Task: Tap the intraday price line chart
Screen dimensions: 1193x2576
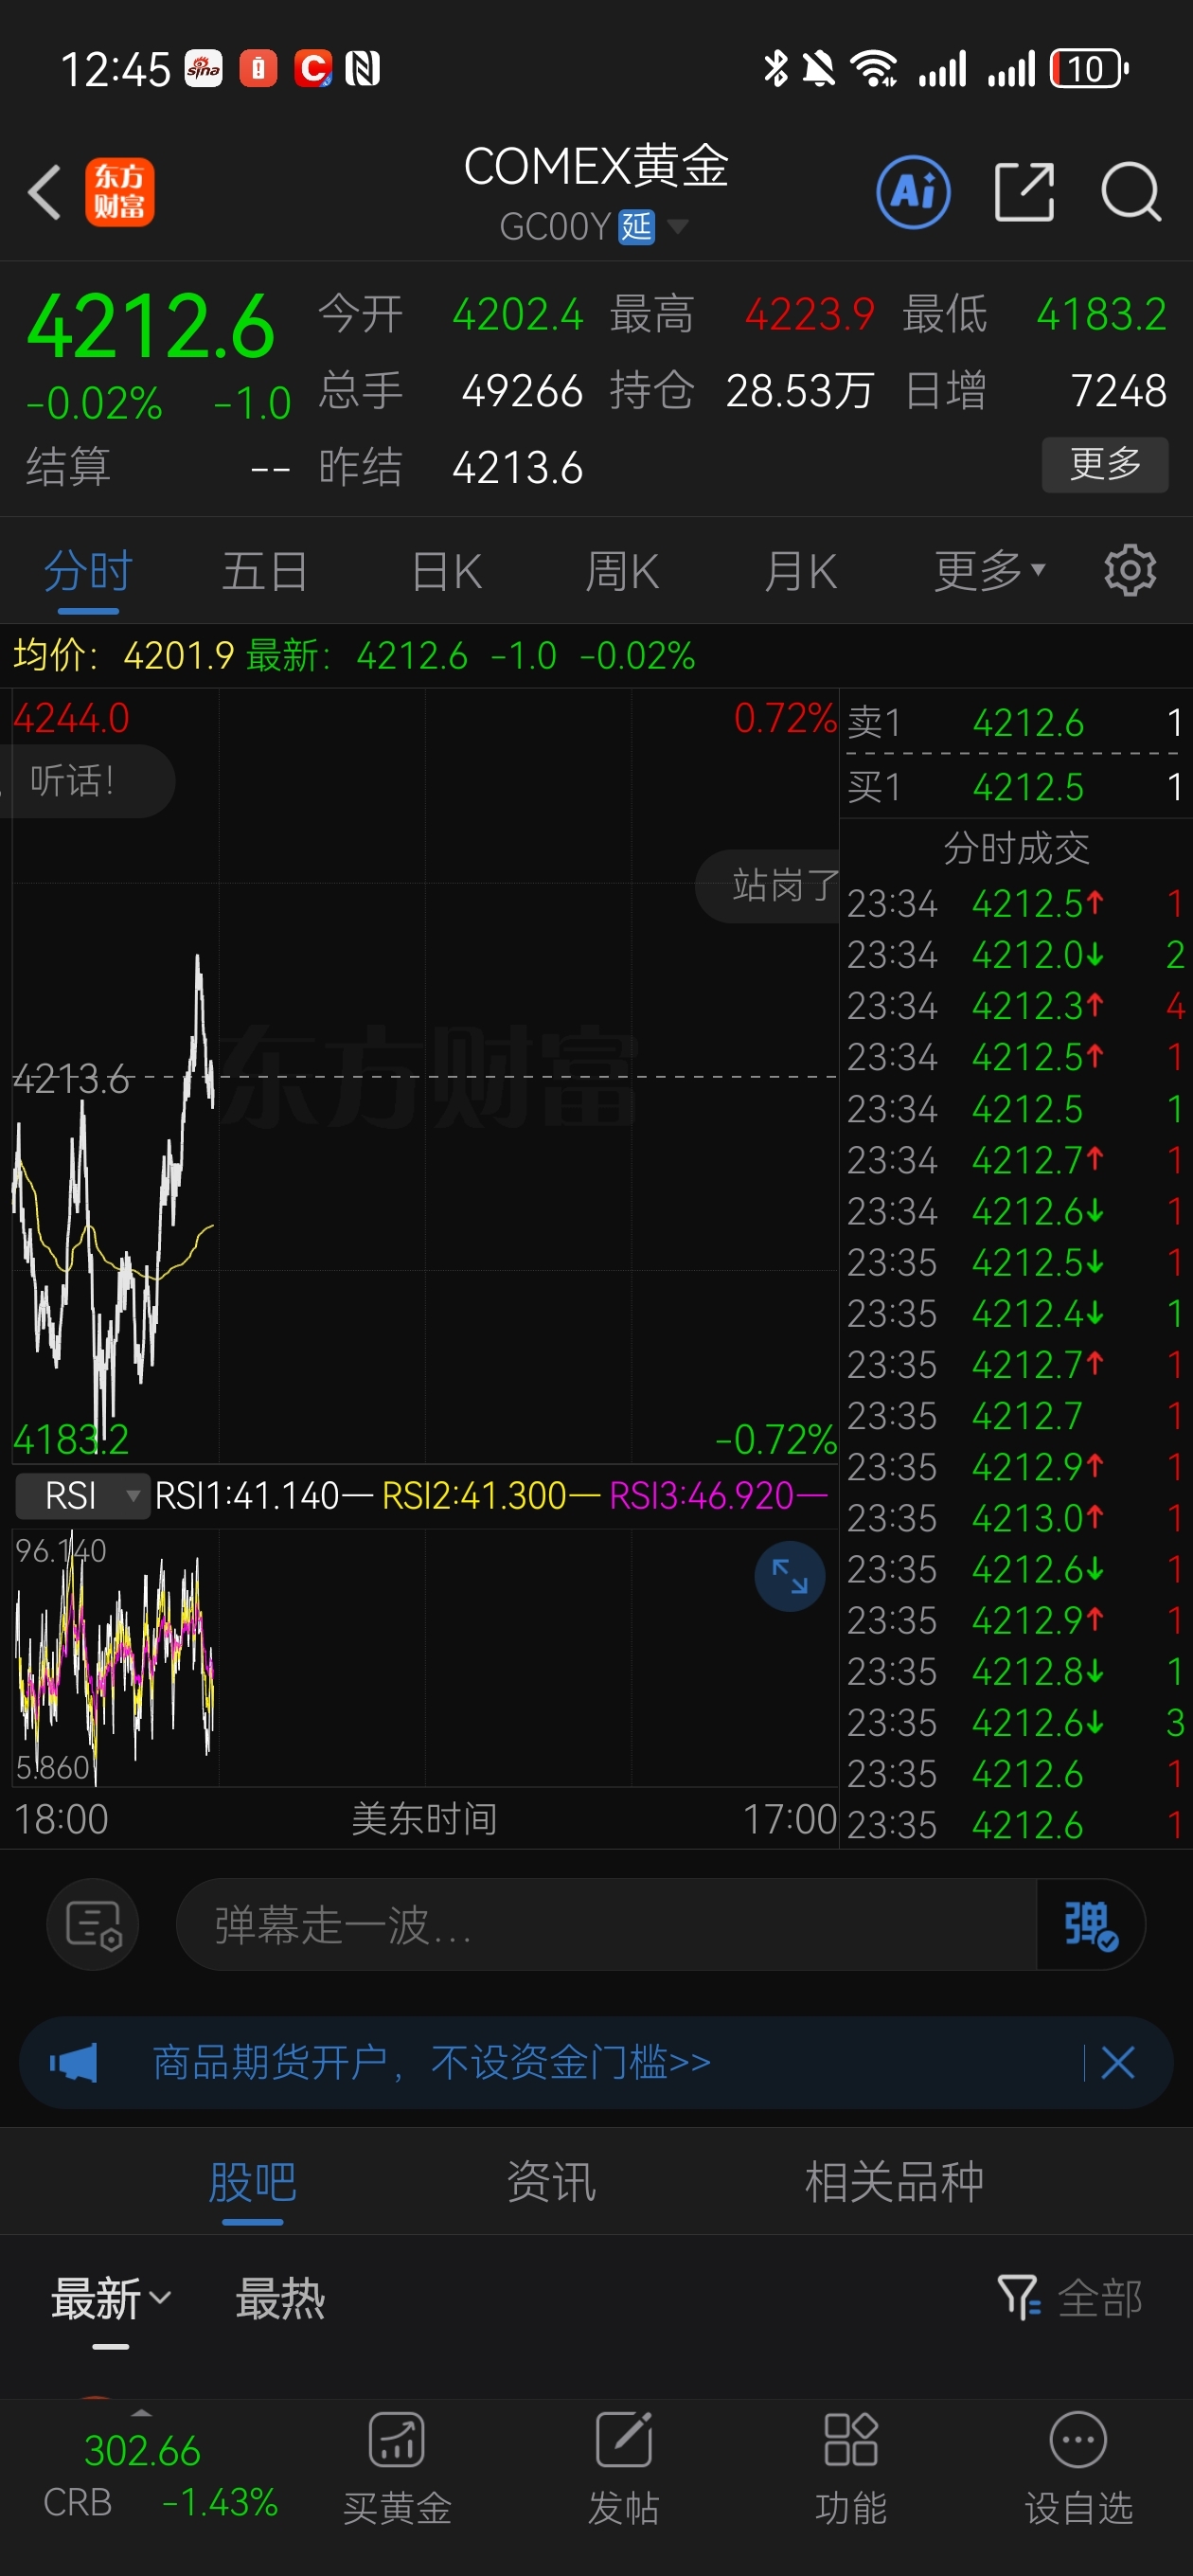Action: 425,1077
